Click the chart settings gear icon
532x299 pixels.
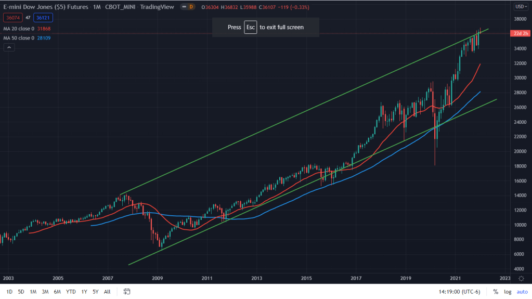(521, 279)
